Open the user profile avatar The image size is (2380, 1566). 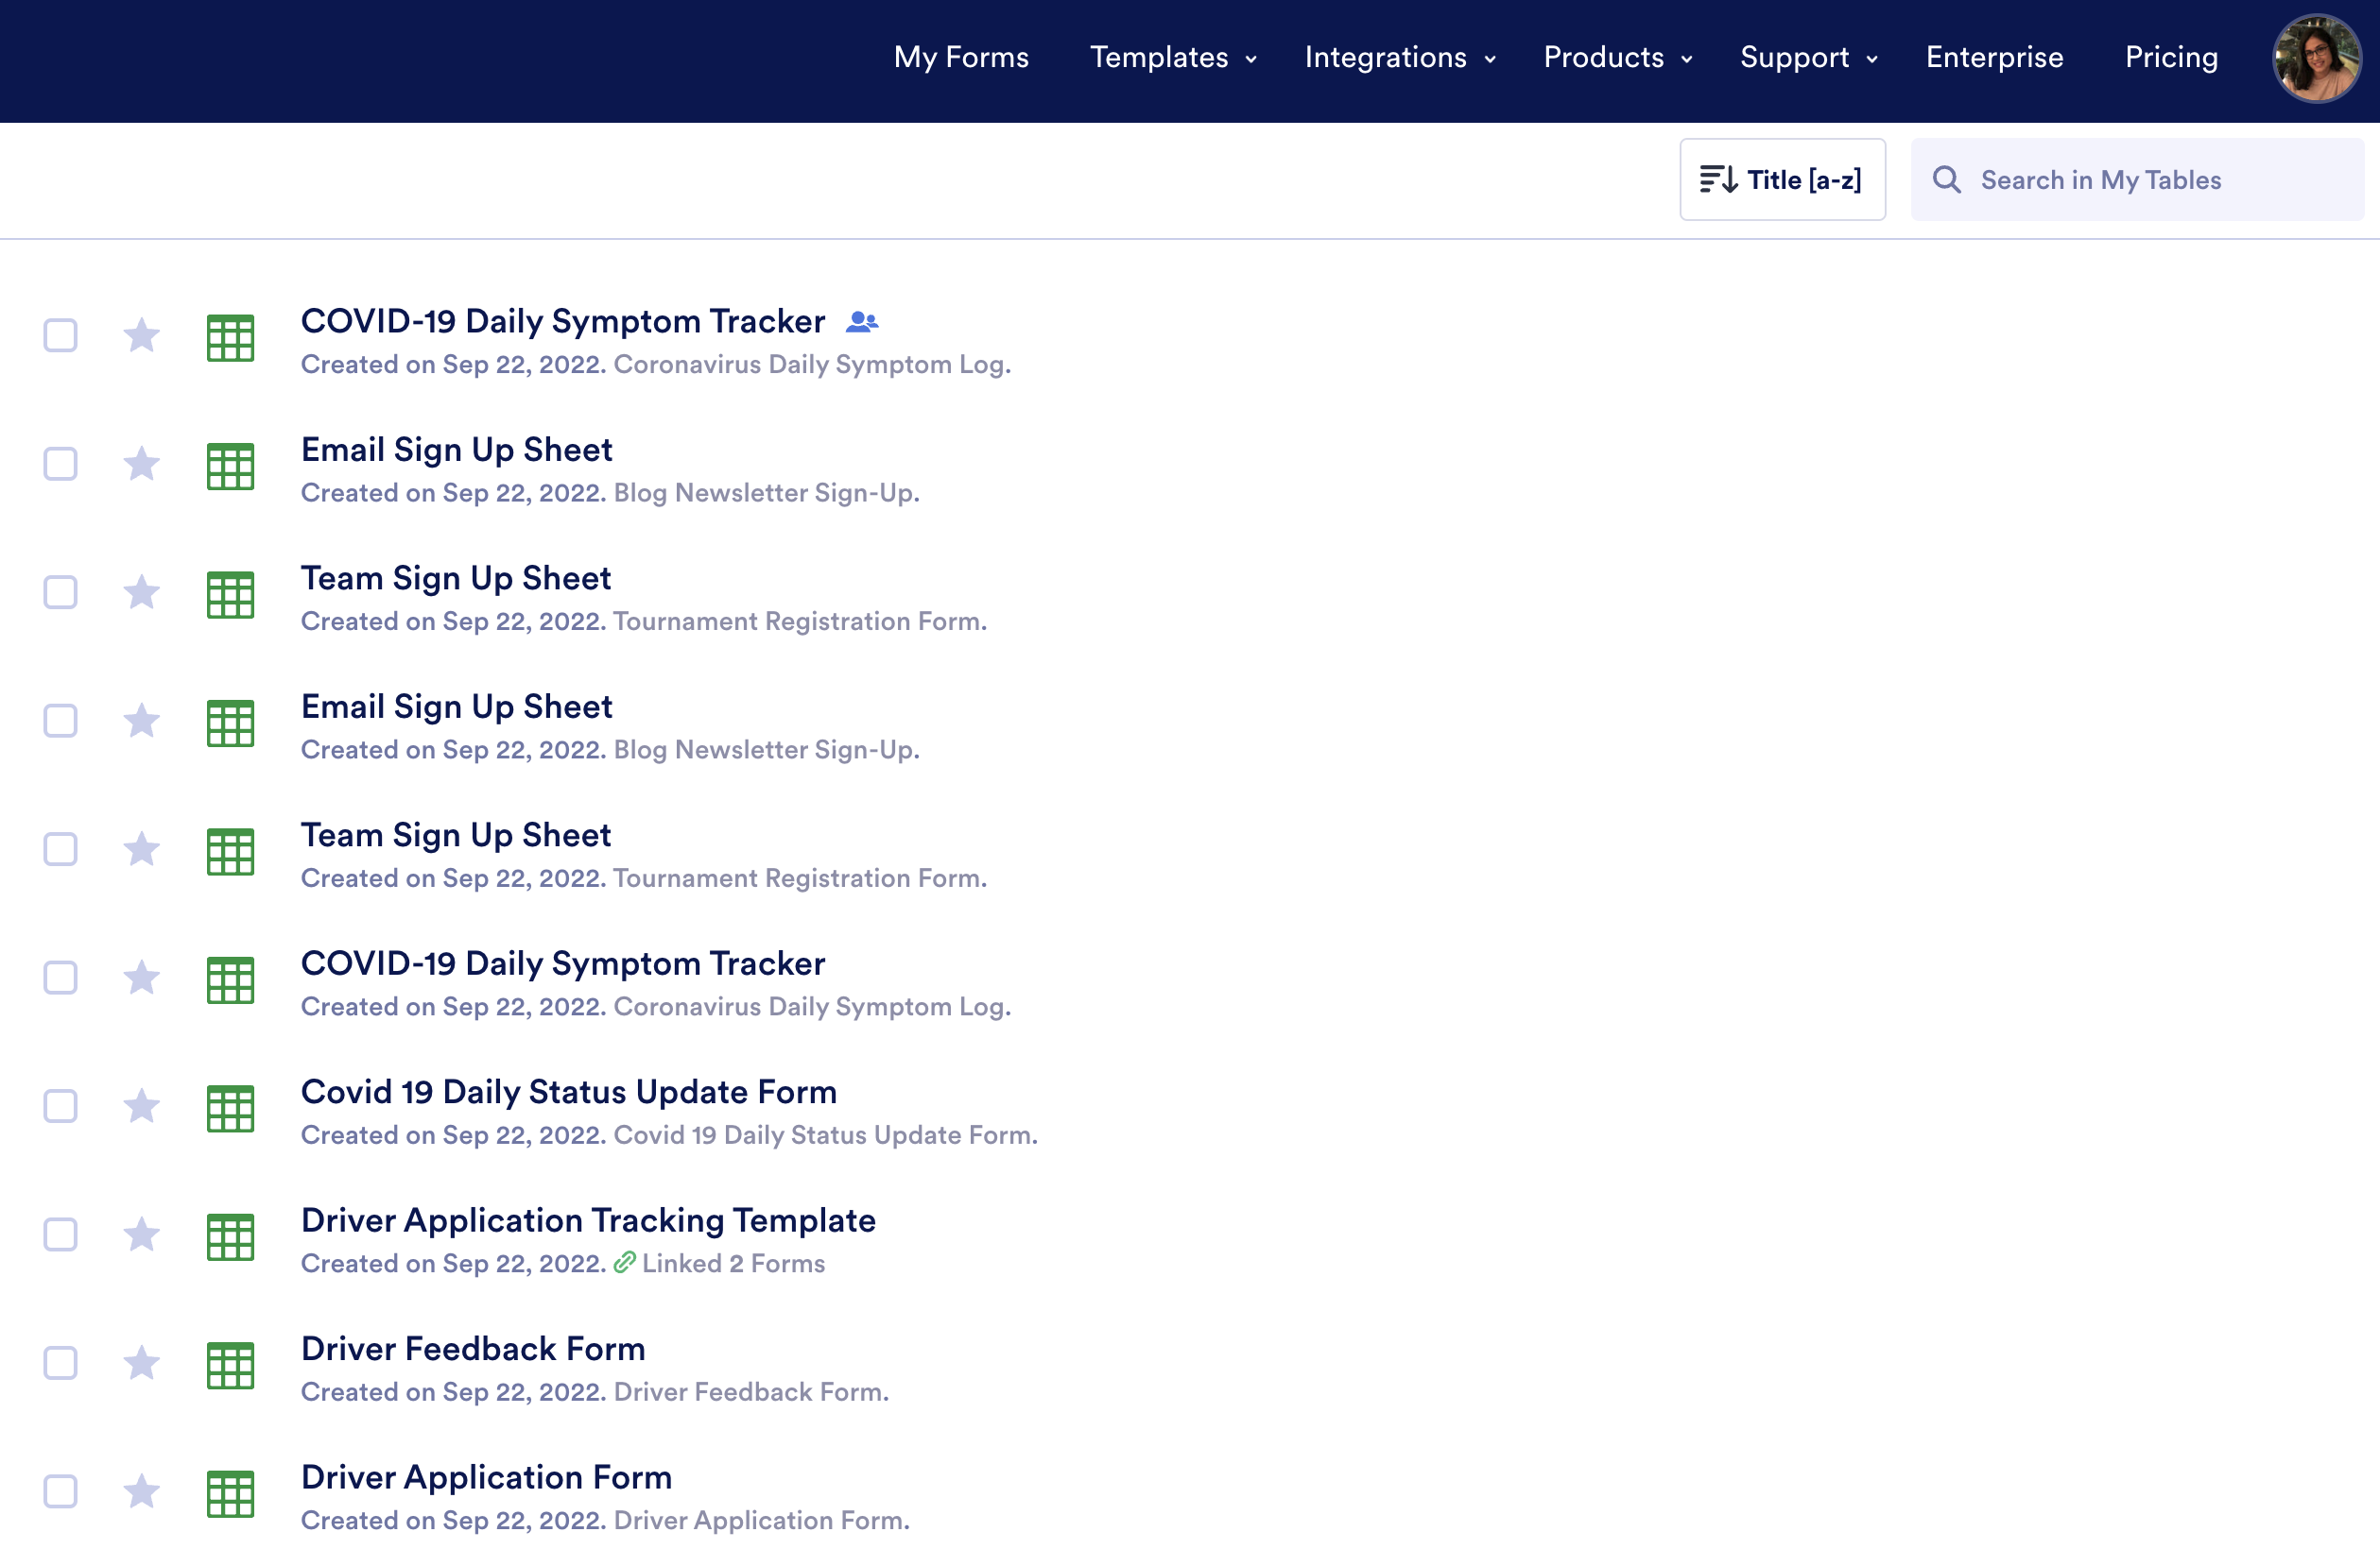[x=2316, y=58]
